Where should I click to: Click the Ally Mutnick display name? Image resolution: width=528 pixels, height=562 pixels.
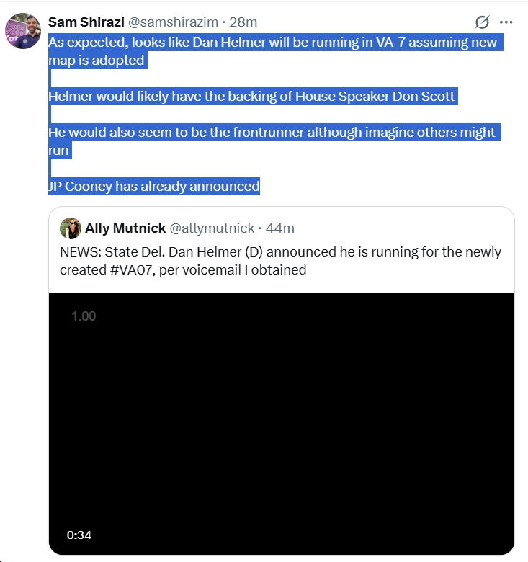tap(125, 228)
